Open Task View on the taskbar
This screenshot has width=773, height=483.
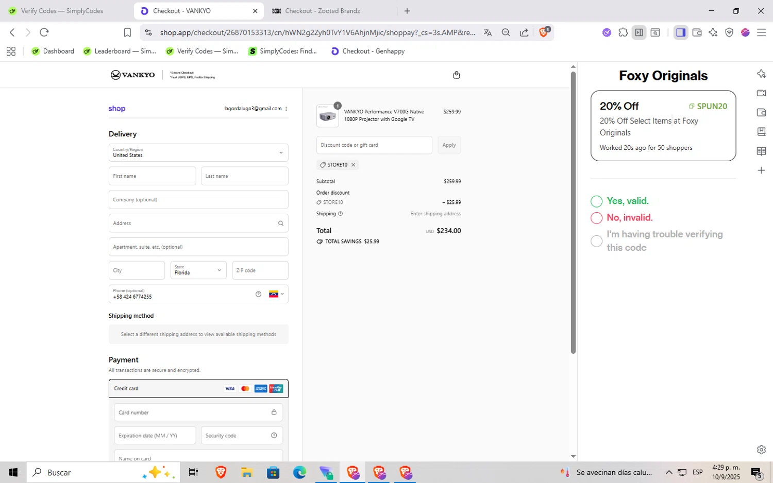pos(193,473)
